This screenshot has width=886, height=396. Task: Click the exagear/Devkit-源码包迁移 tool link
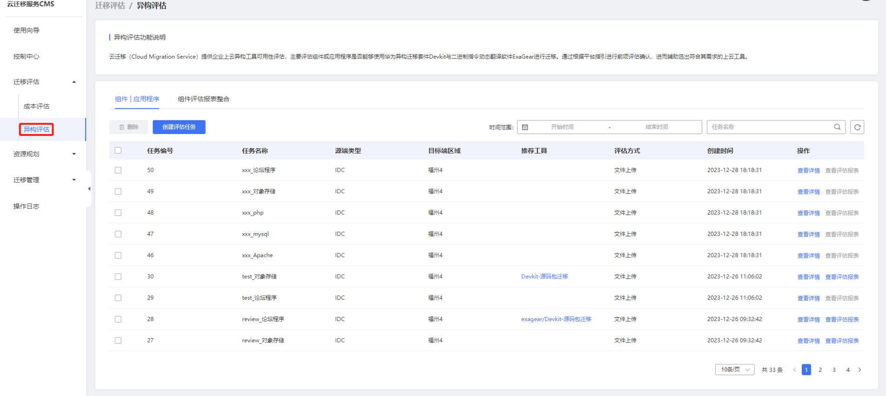pos(556,319)
